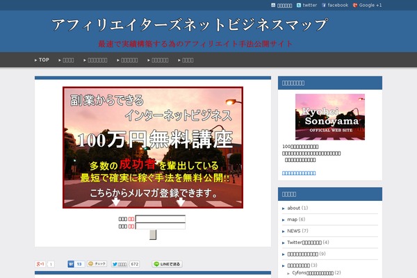Click the 100万円無料講座 banner image

pyautogui.click(x=153, y=147)
